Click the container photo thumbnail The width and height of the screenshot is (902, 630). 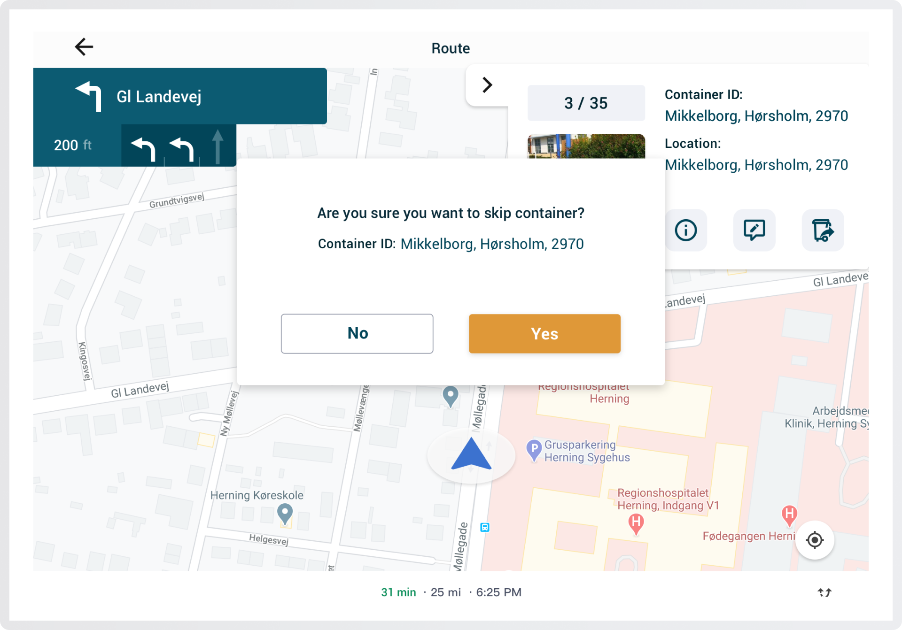coord(586,146)
